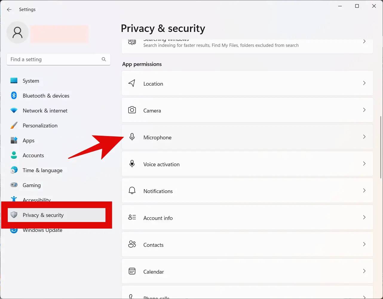Open Calendar permissions
383x299 pixels.
point(247,271)
